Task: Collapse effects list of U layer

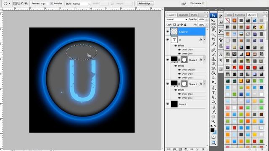Action: point(204,40)
